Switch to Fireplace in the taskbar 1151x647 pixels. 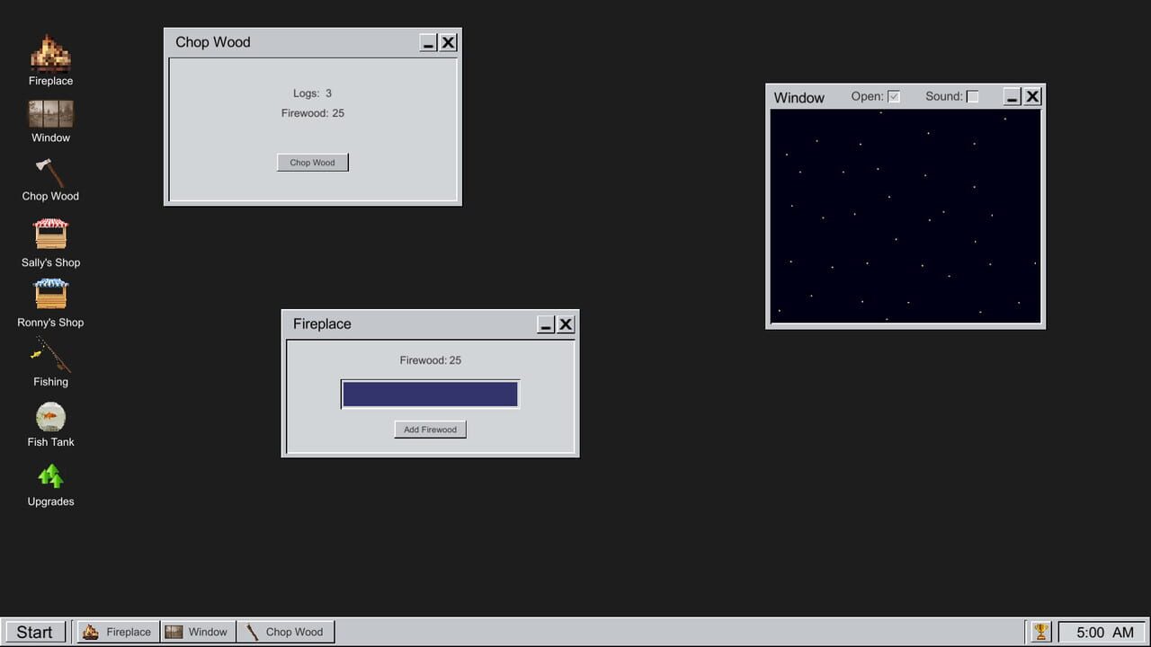coord(118,632)
